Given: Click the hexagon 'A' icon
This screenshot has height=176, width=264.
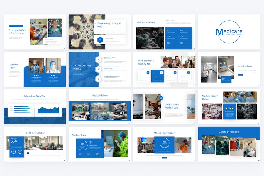Looking at the screenshot, I should click(99, 60).
